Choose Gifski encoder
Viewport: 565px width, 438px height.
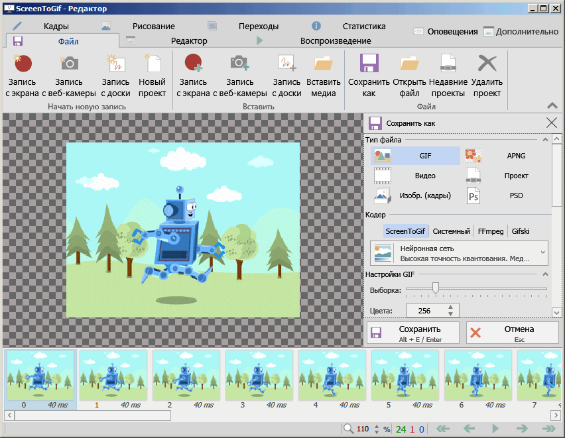(x=521, y=231)
